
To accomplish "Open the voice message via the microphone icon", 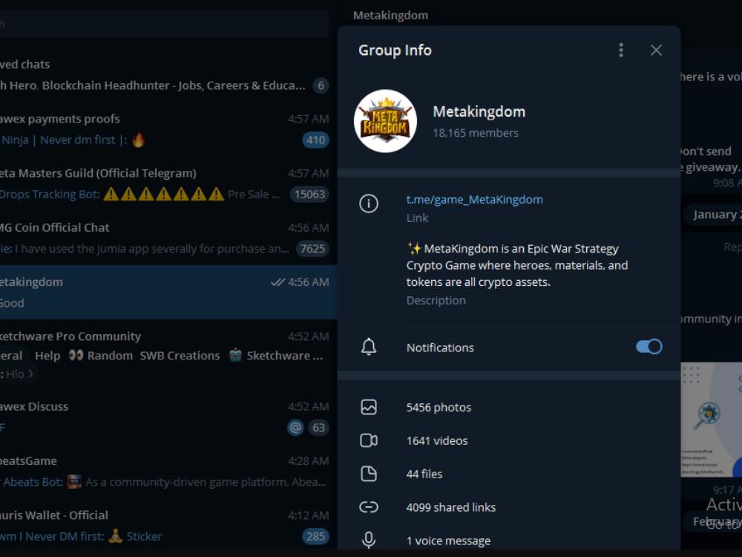I will tap(369, 541).
